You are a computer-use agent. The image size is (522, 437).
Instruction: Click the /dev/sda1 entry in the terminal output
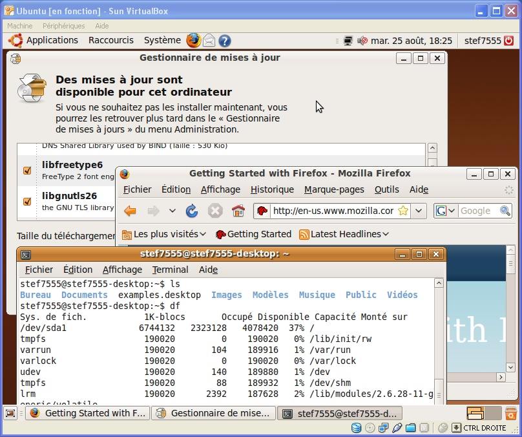(x=43, y=328)
